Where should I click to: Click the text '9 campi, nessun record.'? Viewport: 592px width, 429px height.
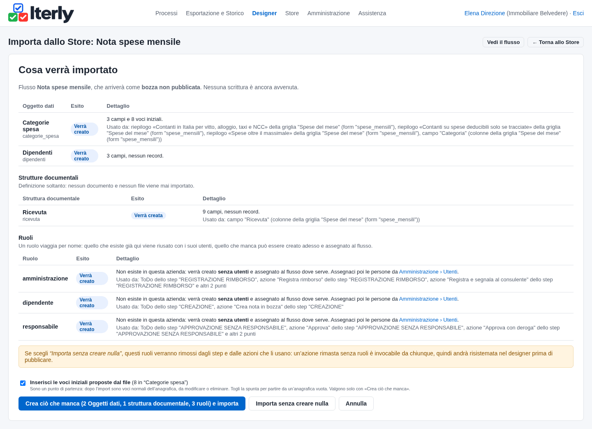[231, 212]
